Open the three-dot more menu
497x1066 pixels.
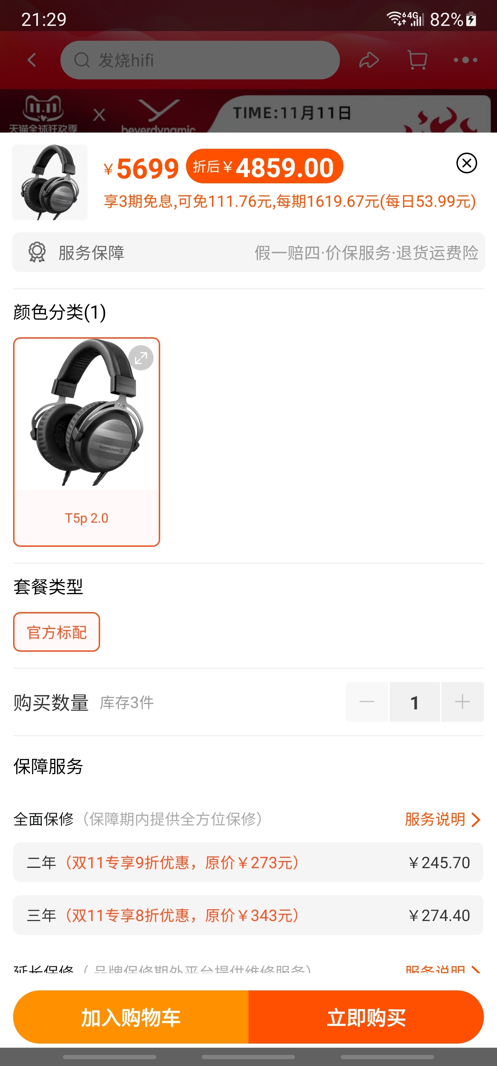coord(466,60)
